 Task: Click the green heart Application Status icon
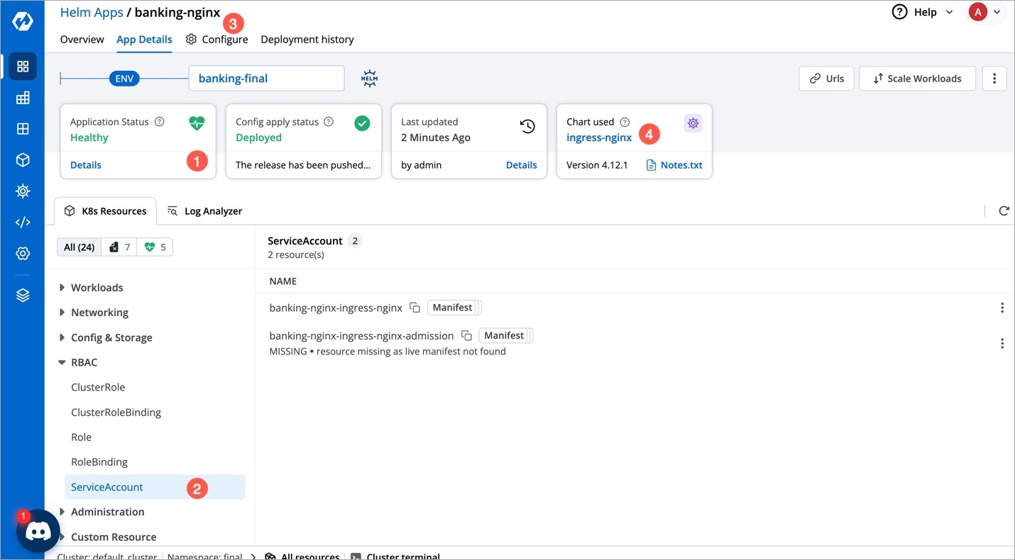tap(197, 123)
